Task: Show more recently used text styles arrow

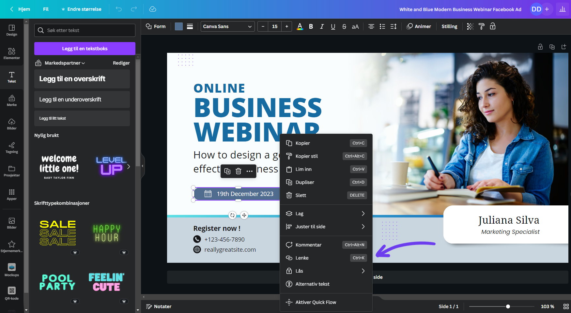Action: 129,167
